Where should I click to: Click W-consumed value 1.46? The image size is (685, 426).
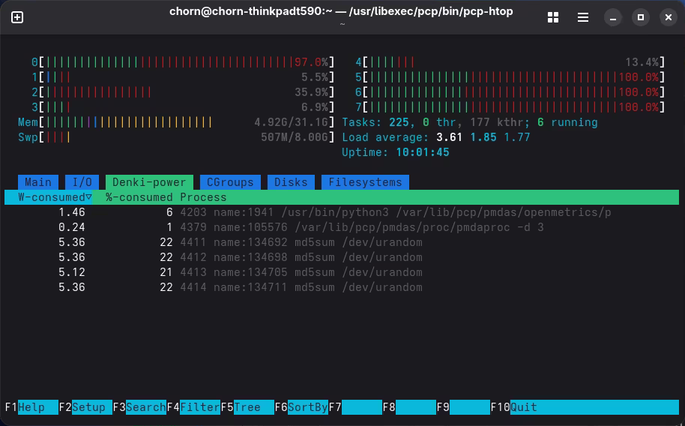(72, 212)
